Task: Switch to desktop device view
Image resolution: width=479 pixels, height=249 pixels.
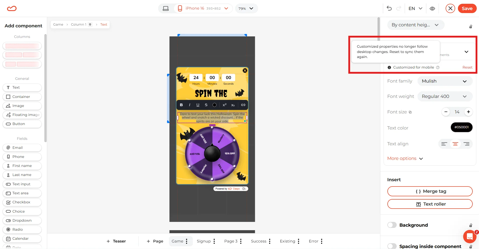Action: (166, 8)
